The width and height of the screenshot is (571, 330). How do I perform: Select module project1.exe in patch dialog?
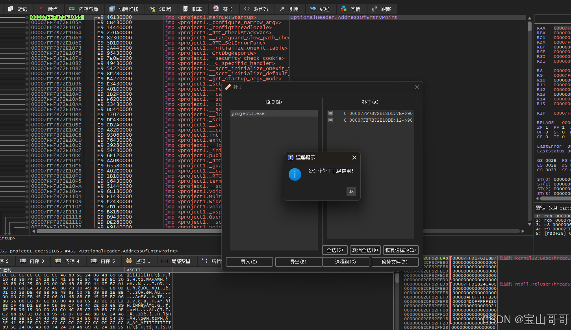(x=274, y=113)
